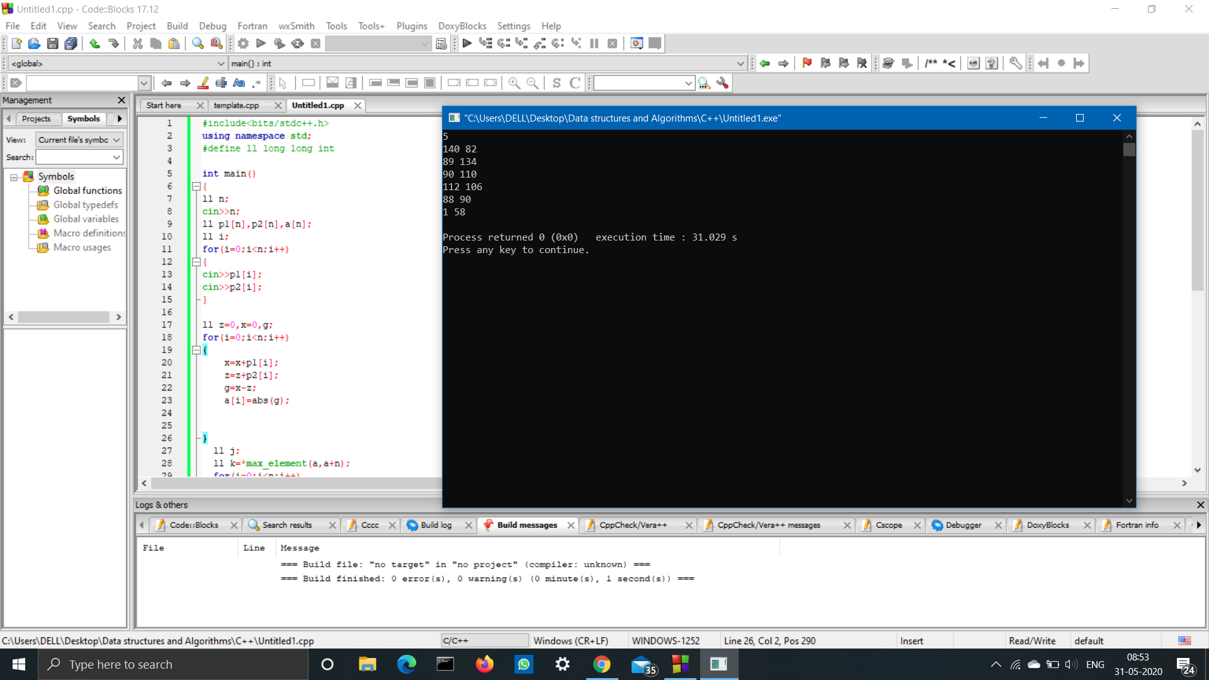This screenshot has height=680, width=1209.
Task: Toggle Match case Aa search option
Action: [239, 82]
